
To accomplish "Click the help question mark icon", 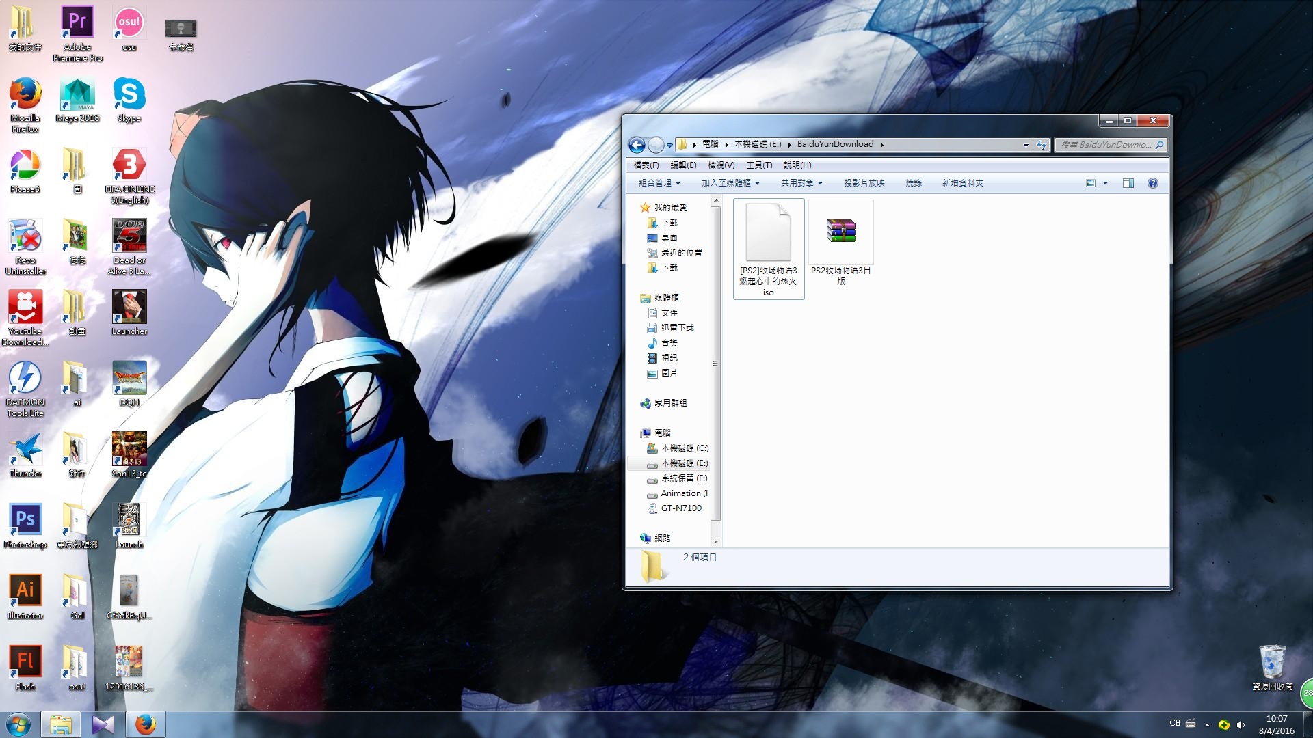I will point(1153,183).
